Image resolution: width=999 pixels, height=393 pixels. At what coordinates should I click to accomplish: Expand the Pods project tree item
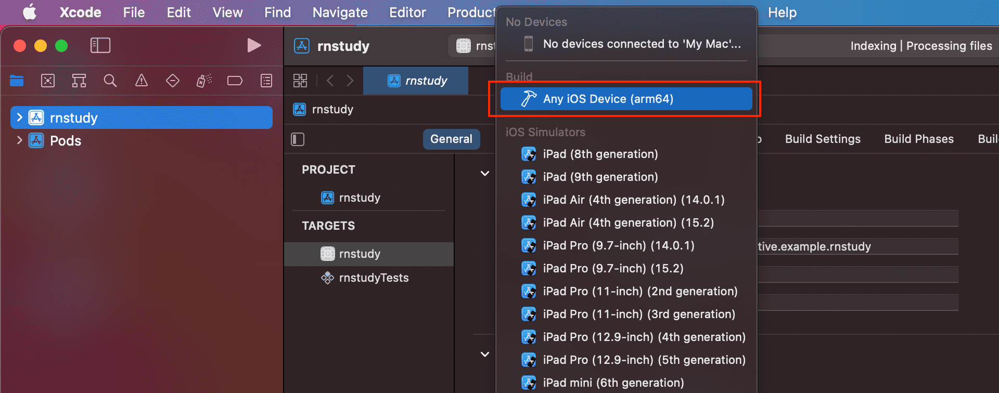click(x=19, y=140)
